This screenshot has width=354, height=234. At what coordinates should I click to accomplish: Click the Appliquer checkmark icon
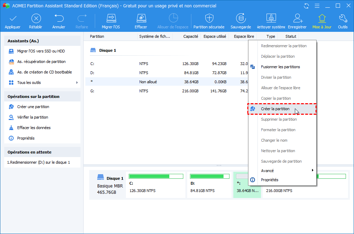tap(13, 18)
